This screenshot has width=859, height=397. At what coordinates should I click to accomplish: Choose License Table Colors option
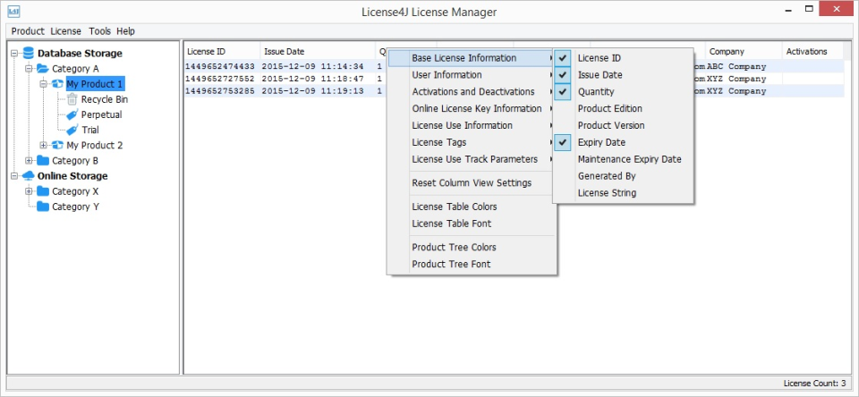tap(454, 207)
